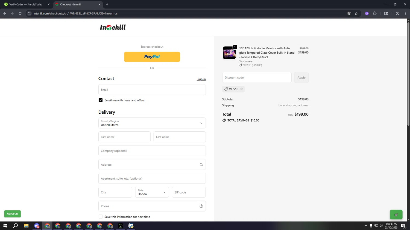
Task: Click the network icon in system tray
Action: pyautogui.click(x=376, y=226)
